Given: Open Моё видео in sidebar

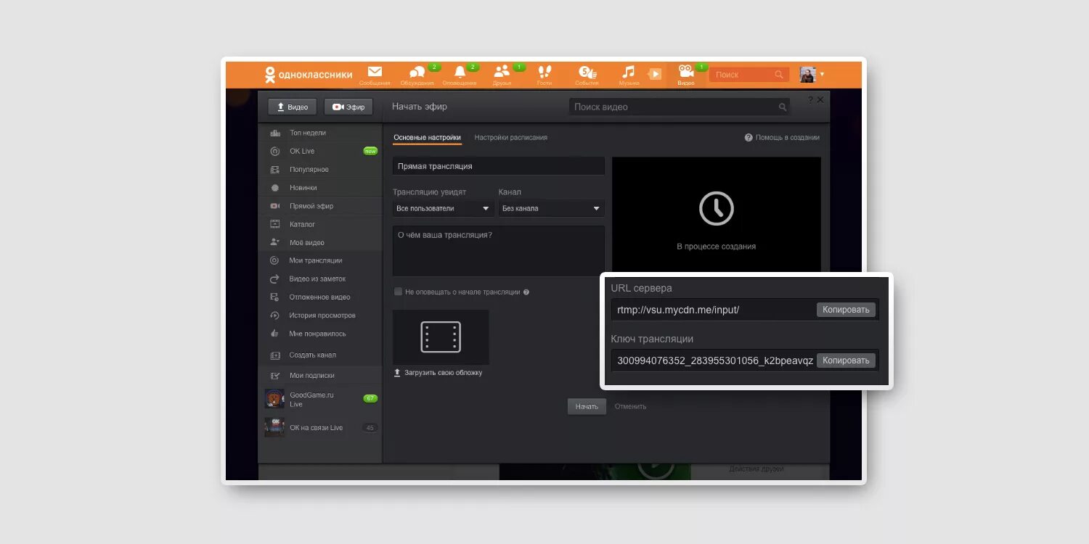Looking at the screenshot, I should click(x=320, y=242).
